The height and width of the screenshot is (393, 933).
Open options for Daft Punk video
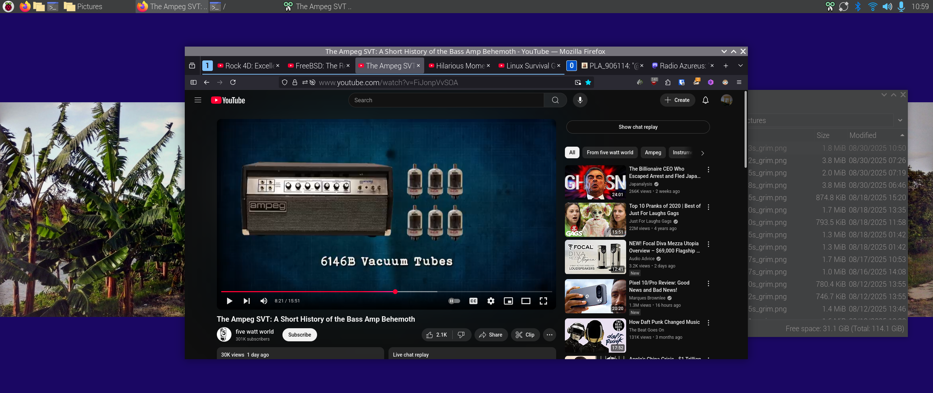(x=708, y=323)
